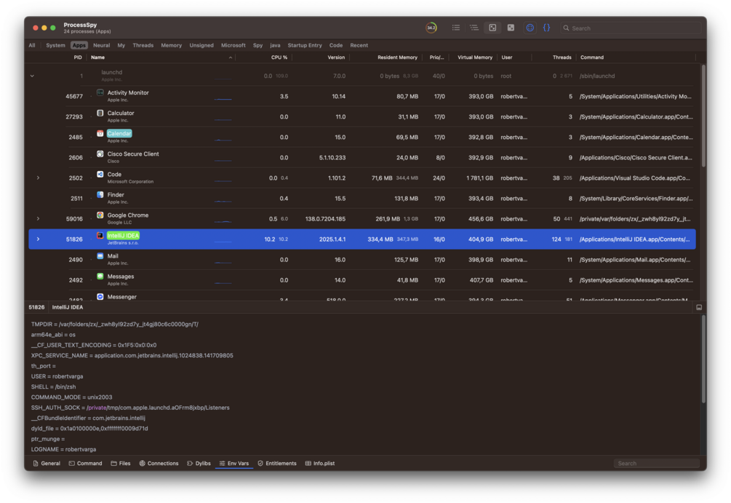
Task: Select the Unsigned filter tab
Action: [201, 45]
